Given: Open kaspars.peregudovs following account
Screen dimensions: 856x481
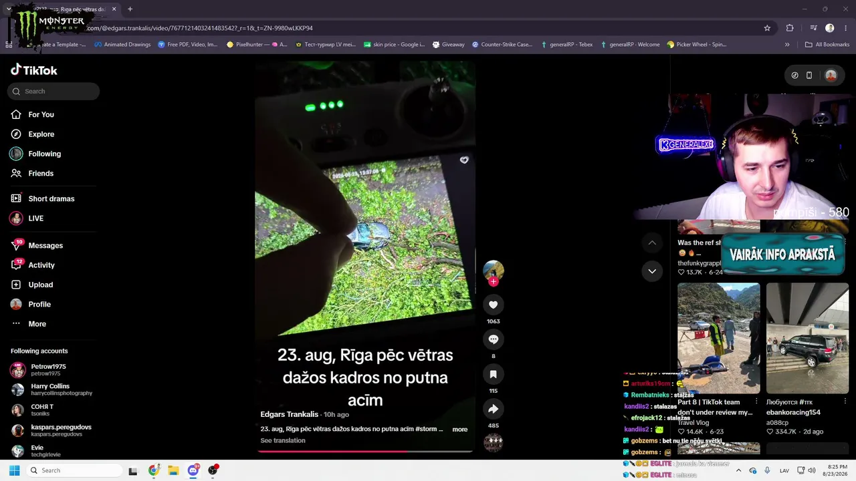Looking at the screenshot, I should [x=51, y=430].
